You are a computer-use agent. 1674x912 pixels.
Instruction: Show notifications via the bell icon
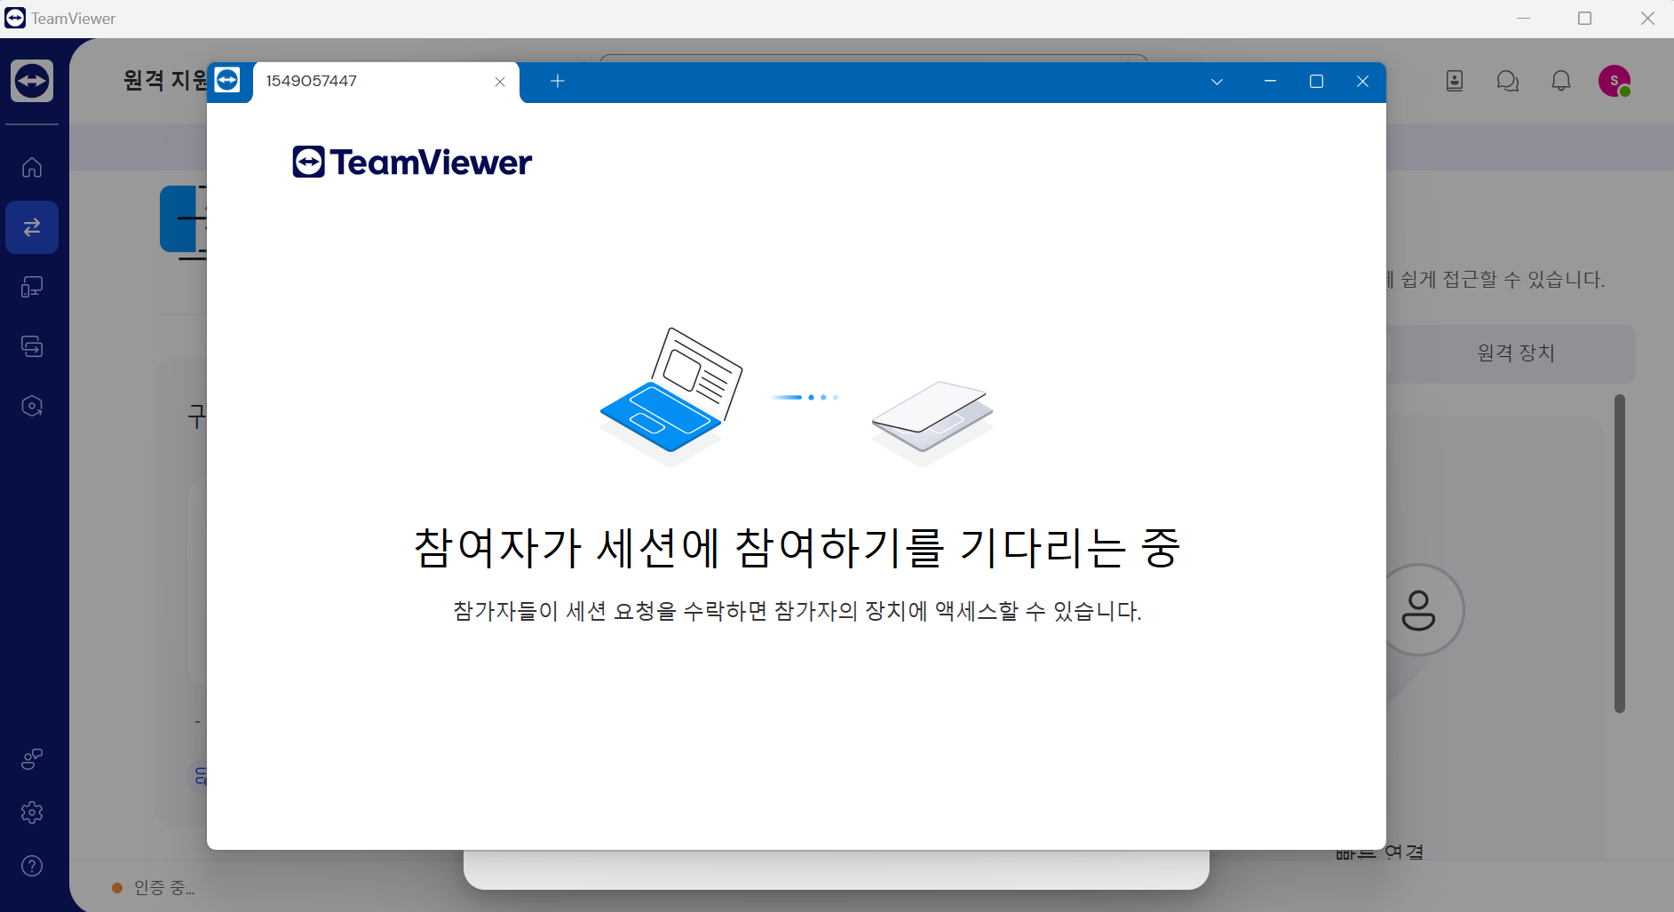[x=1560, y=81]
